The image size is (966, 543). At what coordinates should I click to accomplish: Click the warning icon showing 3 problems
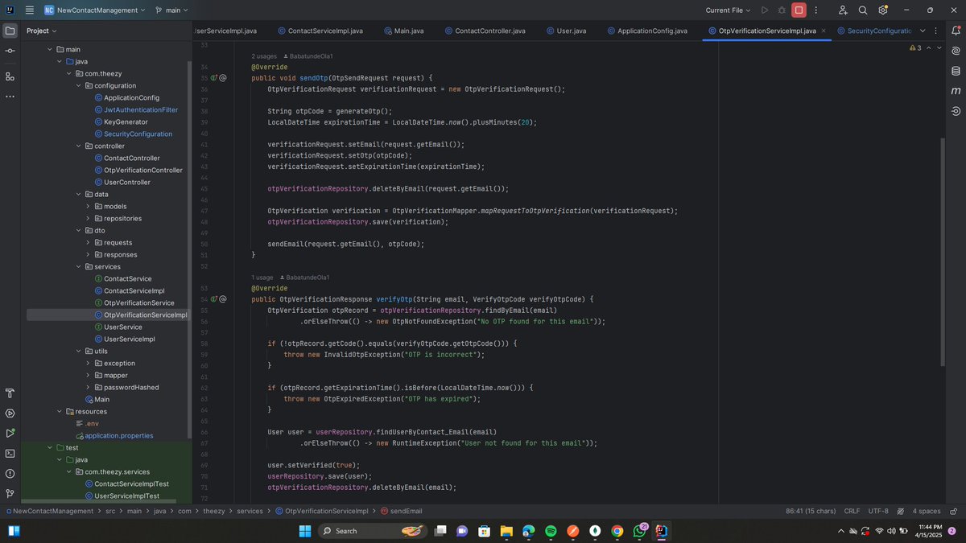(x=915, y=47)
